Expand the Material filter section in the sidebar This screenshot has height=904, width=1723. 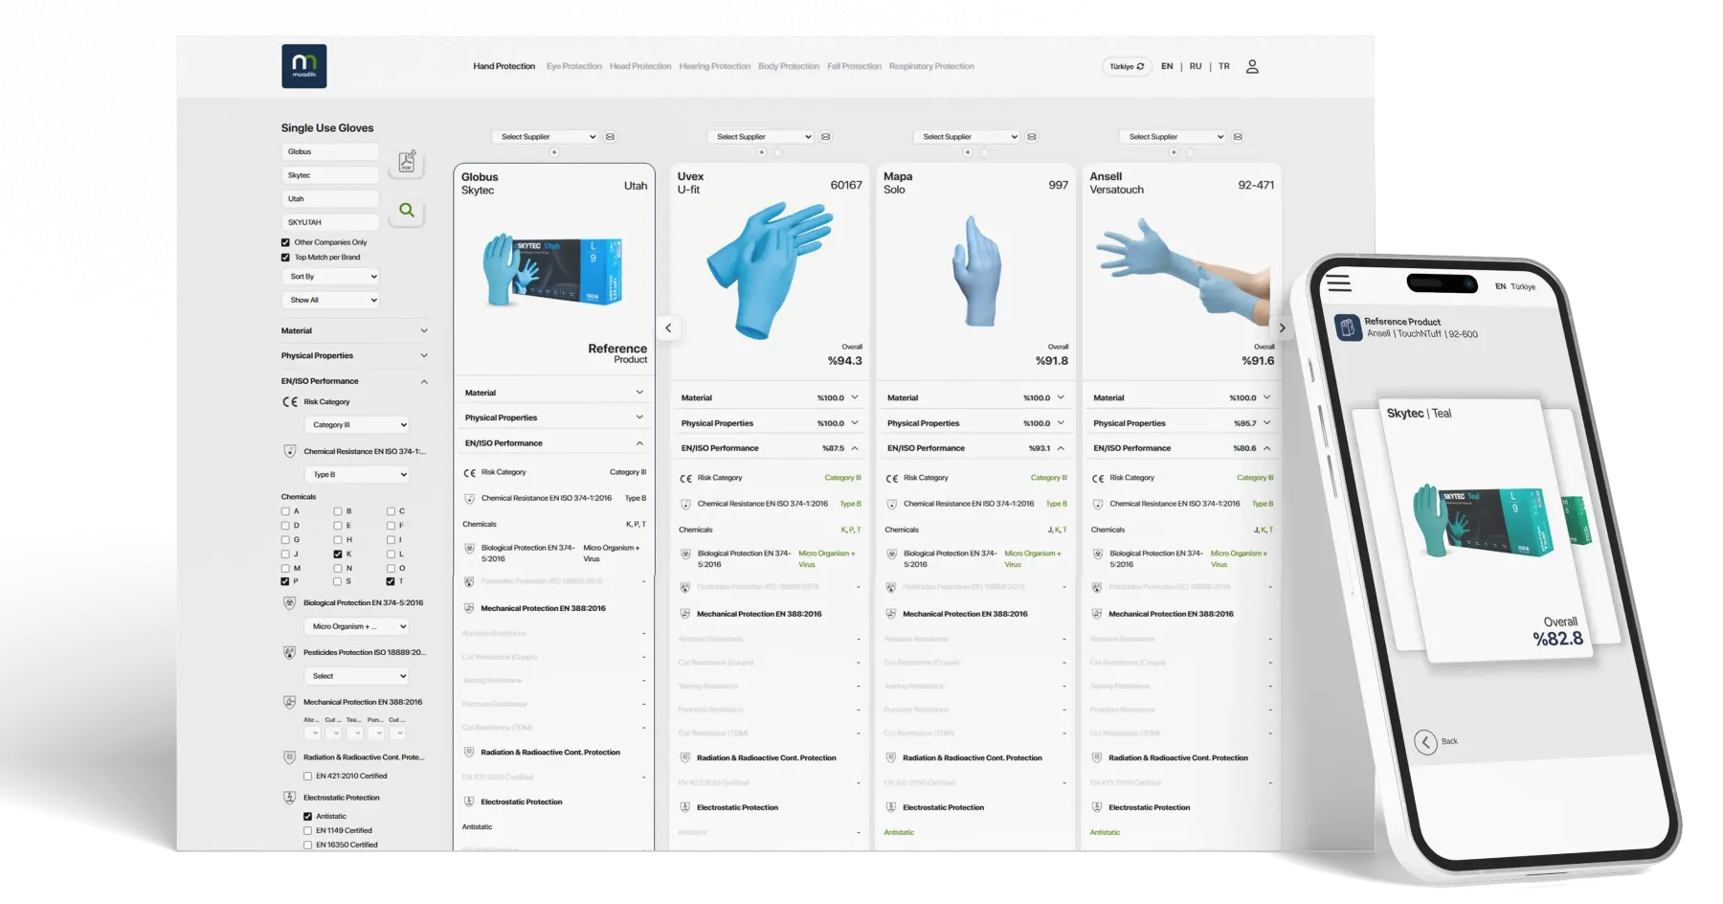tap(354, 331)
